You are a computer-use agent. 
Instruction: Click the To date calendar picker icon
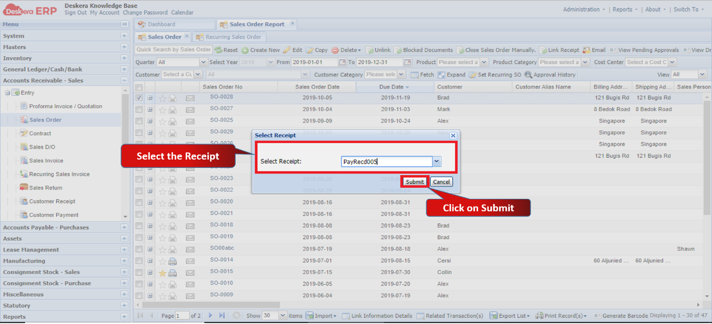click(x=407, y=62)
